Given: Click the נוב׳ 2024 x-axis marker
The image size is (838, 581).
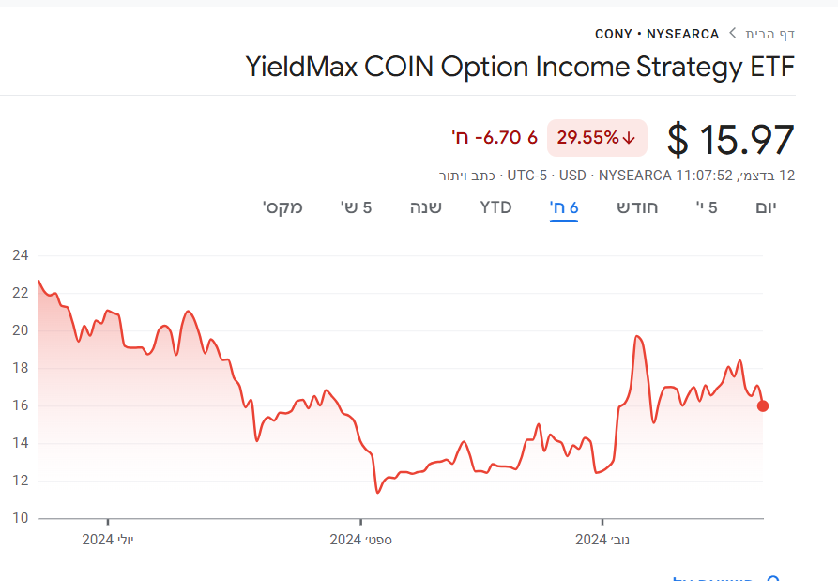Looking at the screenshot, I should tap(602, 540).
